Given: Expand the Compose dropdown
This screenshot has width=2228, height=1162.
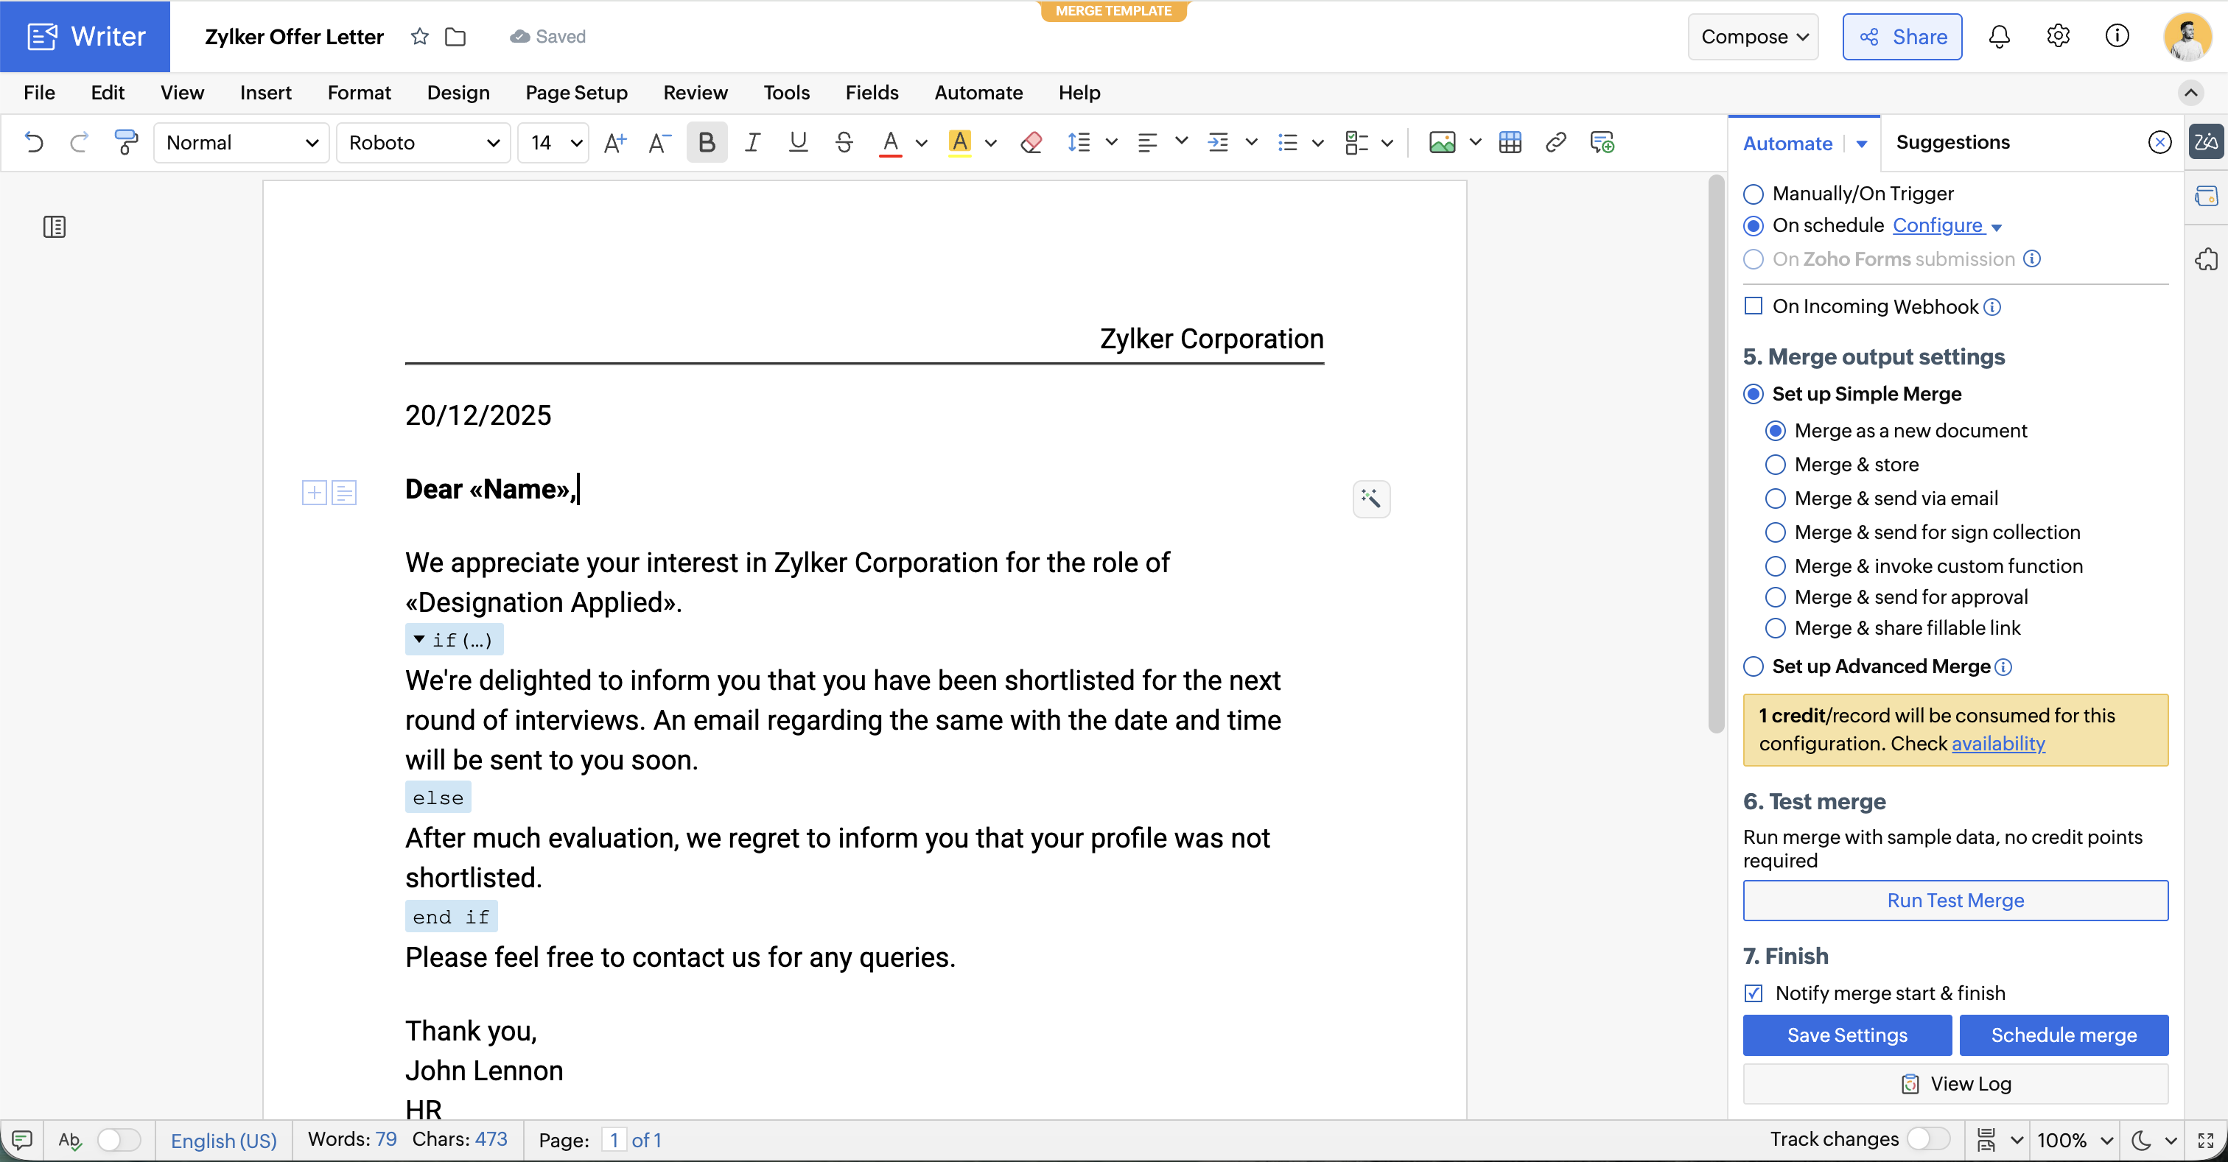Looking at the screenshot, I should (x=1754, y=36).
